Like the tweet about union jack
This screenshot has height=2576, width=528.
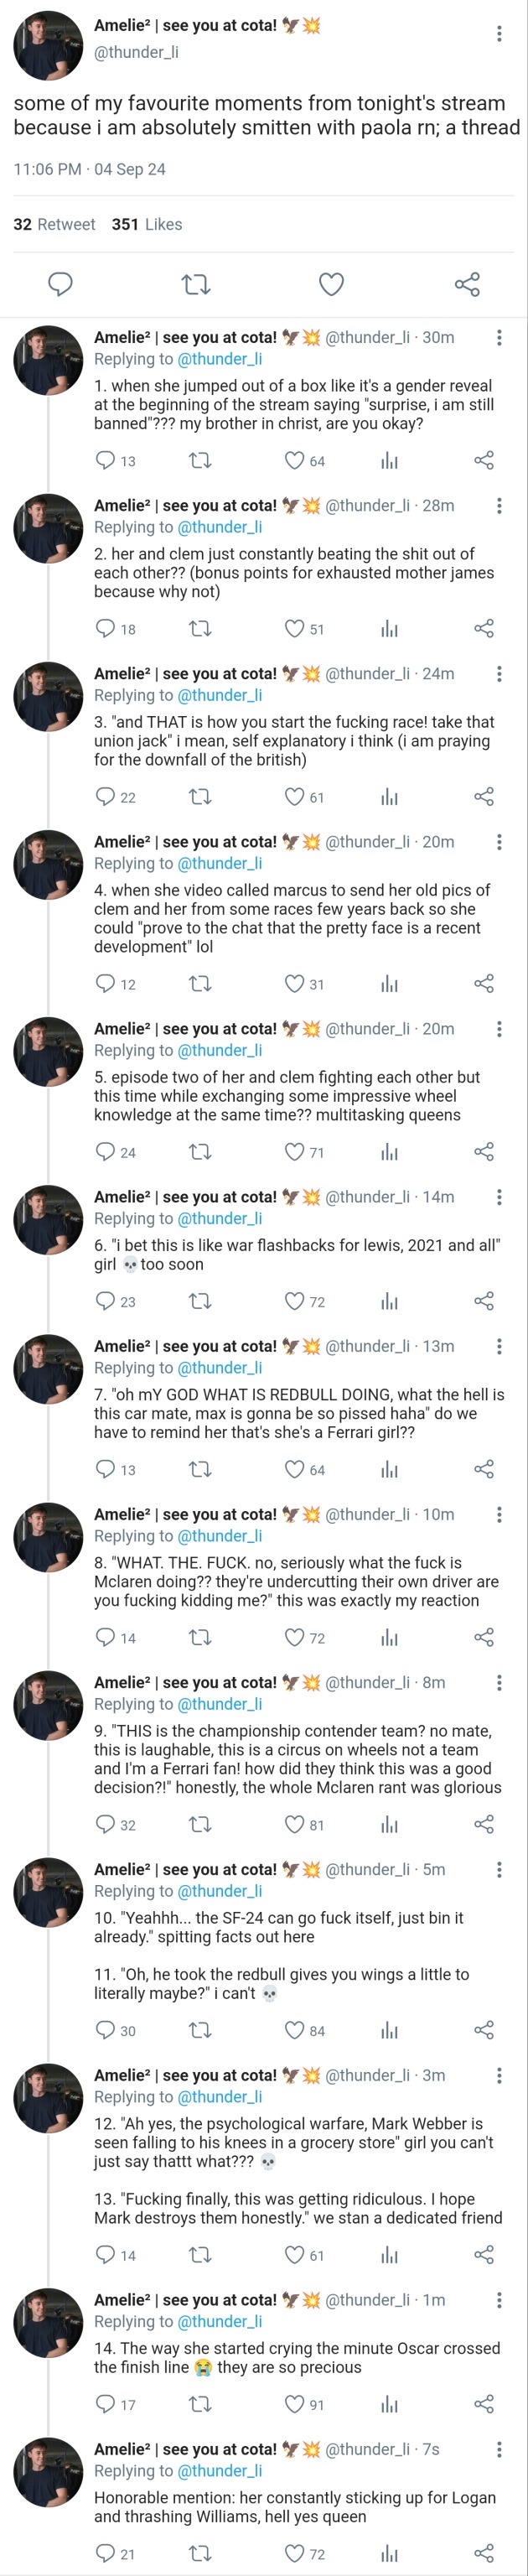[294, 797]
